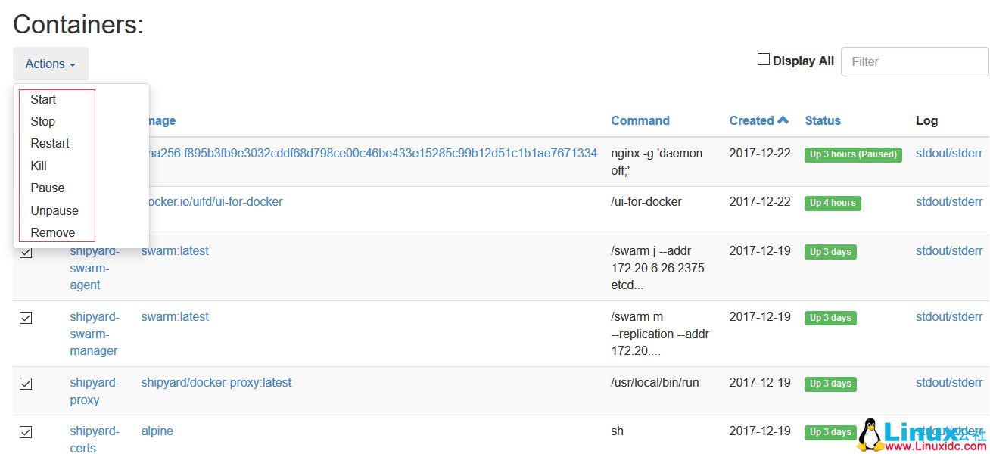Image resolution: width=990 pixels, height=454 pixels.
Task: View stdout/stderr logs for the paused nginx container
Action: (x=949, y=153)
